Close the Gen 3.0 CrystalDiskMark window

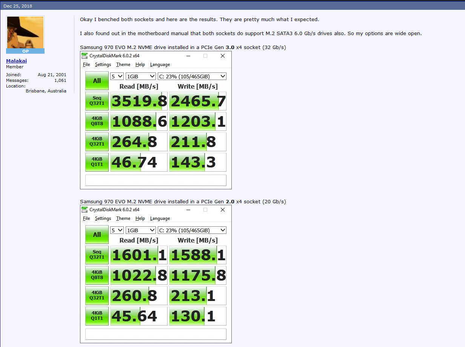click(223, 56)
